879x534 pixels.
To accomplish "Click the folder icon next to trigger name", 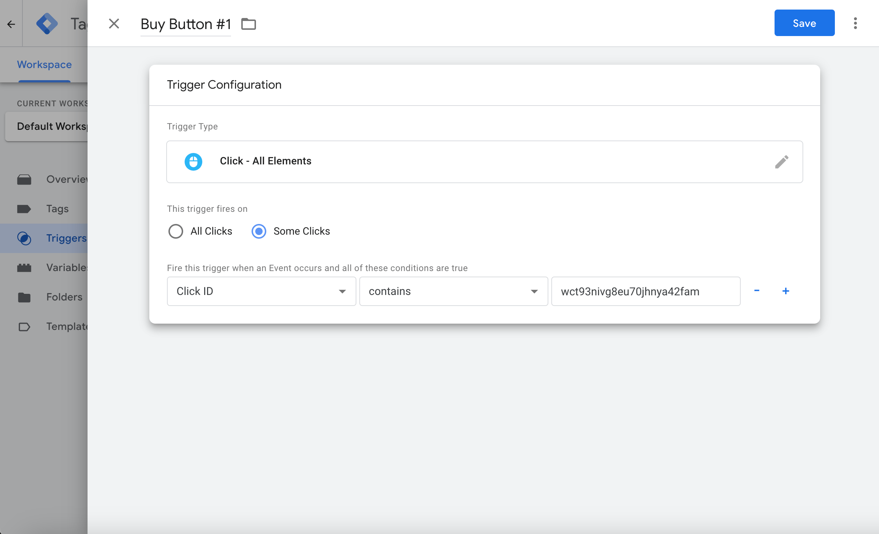I will coord(249,24).
